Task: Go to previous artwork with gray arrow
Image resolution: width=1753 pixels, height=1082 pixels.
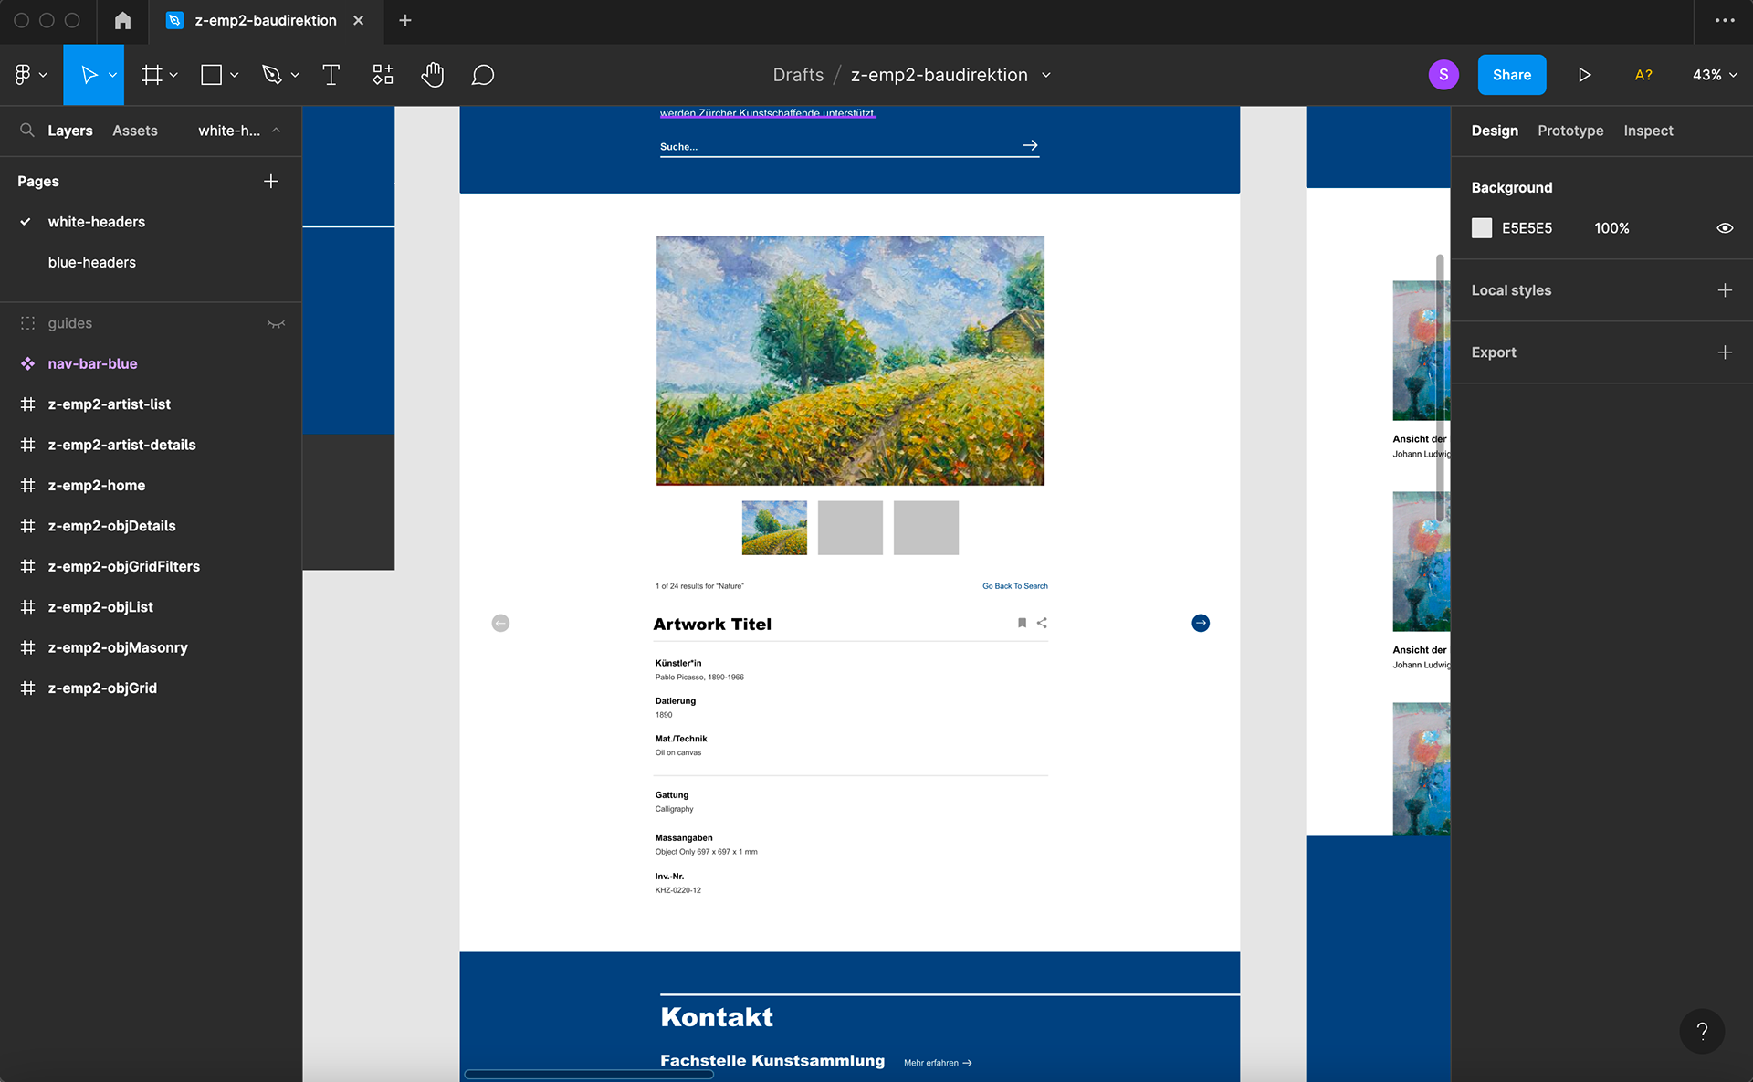Action: tap(500, 623)
